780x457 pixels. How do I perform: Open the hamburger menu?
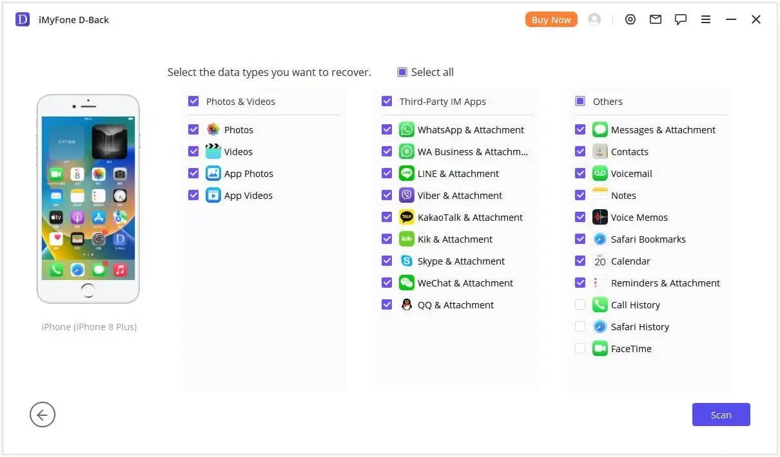[x=706, y=20]
